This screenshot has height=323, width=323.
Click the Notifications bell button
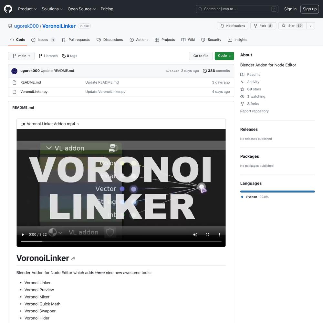[233, 26]
